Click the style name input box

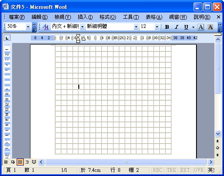(65, 27)
